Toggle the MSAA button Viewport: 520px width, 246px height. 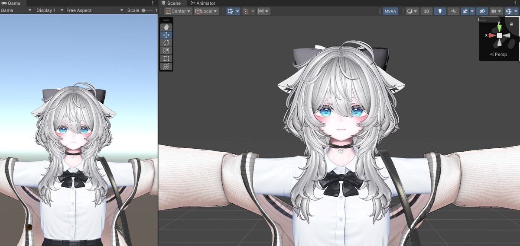(390, 11)
